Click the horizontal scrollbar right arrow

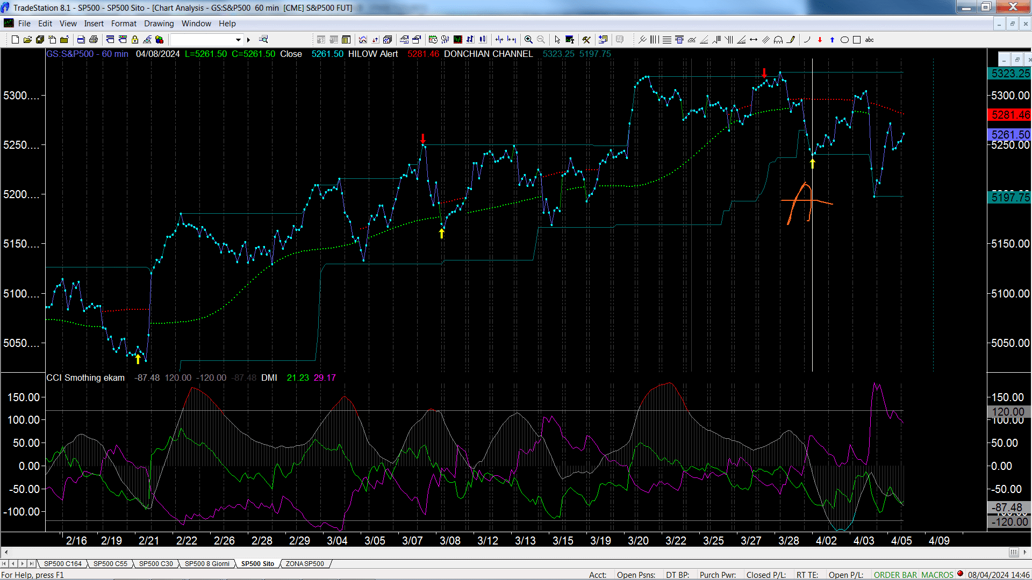pyautogui.click(x=1026, y=552)
